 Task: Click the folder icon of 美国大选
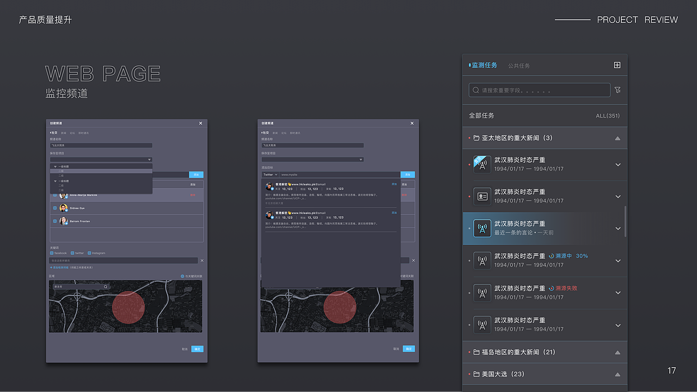tap(476, 374)
